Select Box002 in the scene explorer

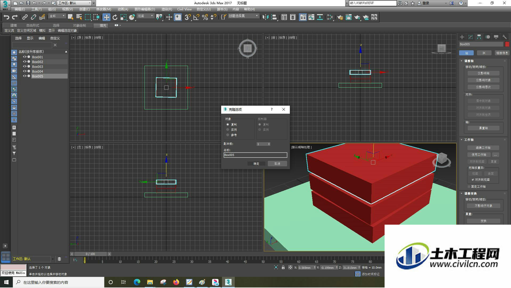click(38, 62)
